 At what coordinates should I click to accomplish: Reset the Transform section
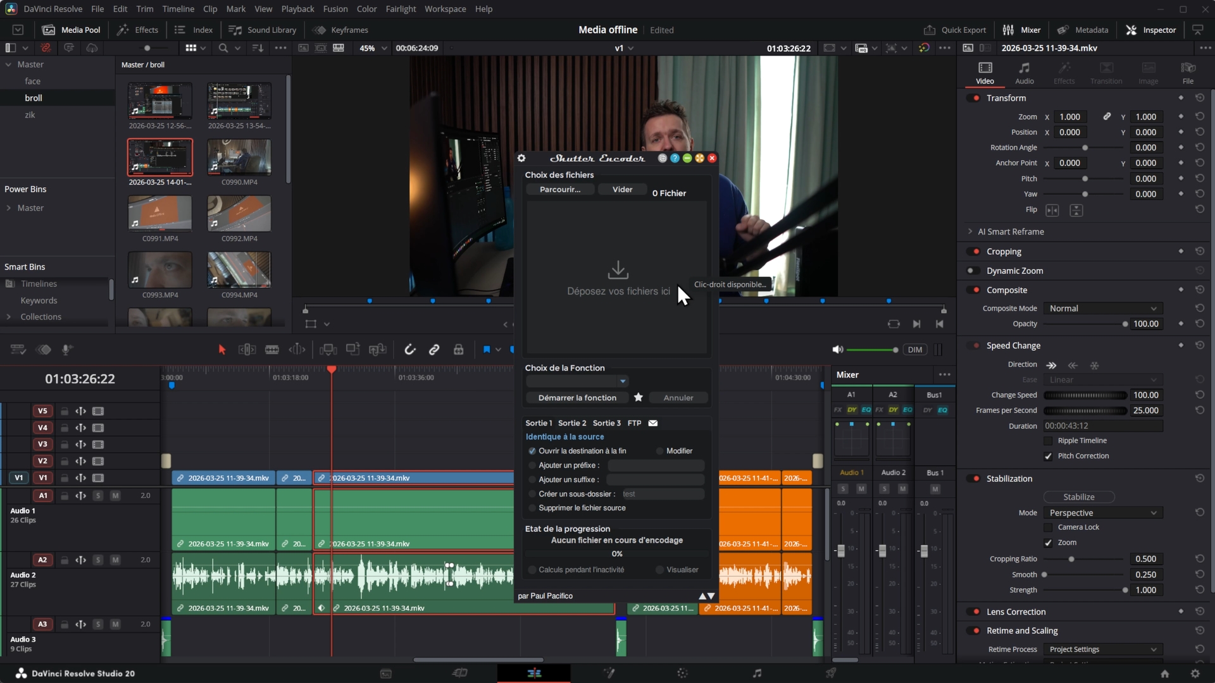(1200, 98)
